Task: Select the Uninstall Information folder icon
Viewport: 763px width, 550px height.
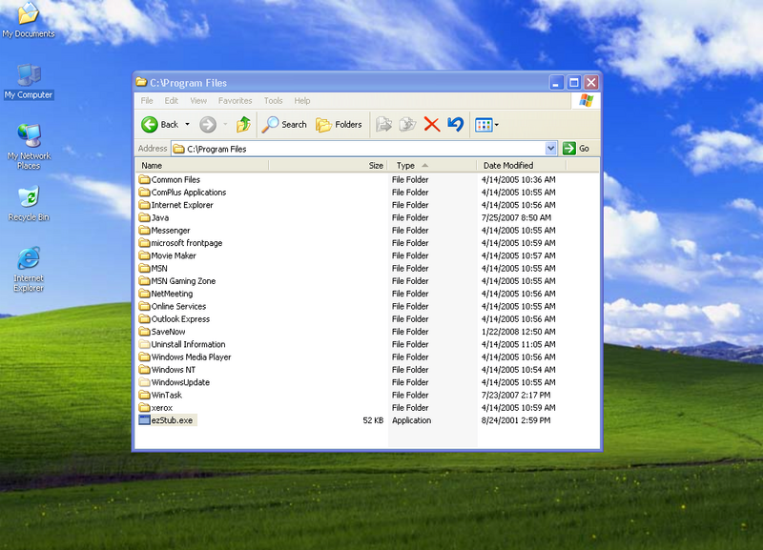Action: [x=144, y=344]
